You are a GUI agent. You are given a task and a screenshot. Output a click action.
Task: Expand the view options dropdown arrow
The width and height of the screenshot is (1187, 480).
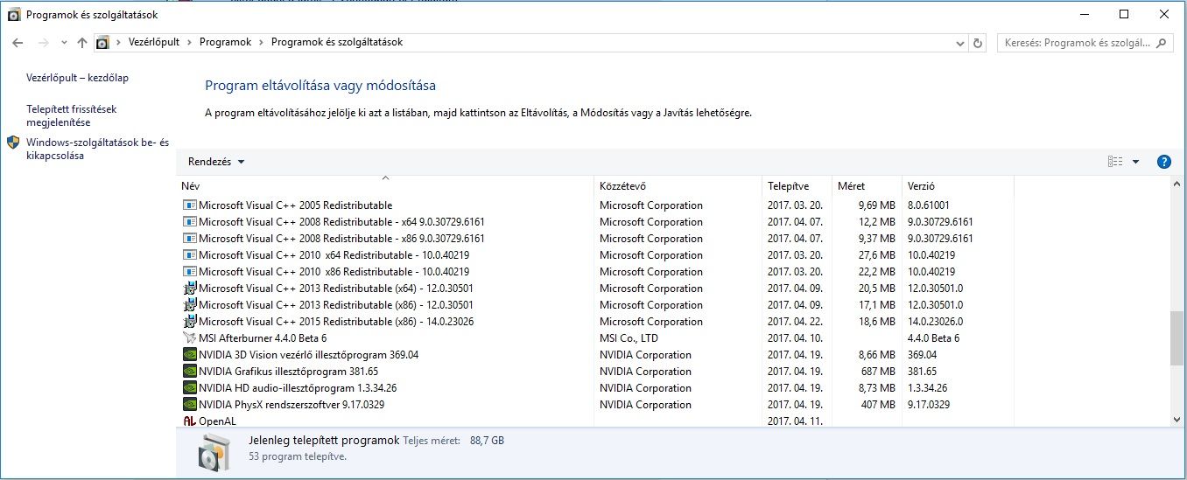pyautogui.click(x=1135, y=162)
